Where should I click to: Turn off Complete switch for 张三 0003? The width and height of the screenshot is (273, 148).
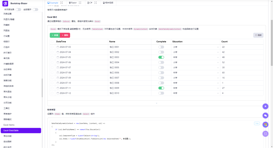click(x=161, y=57)
